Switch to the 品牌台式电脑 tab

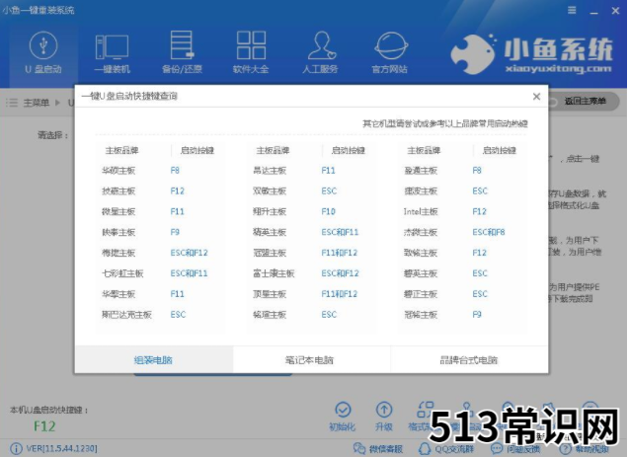tap(469, 360)
